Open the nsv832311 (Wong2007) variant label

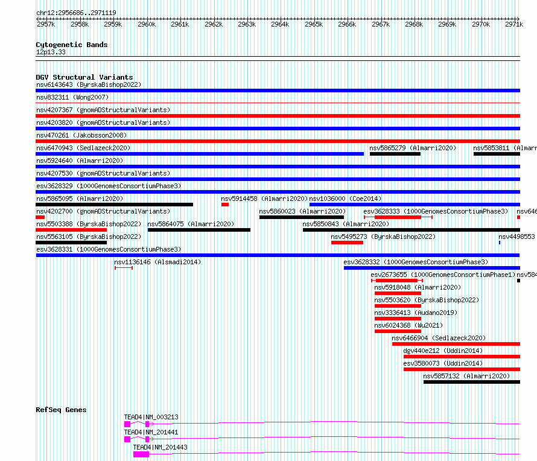point(72,97)
